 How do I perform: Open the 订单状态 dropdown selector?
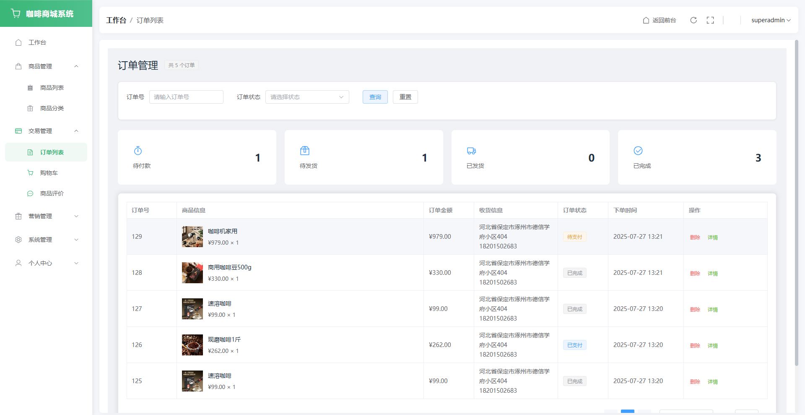click(307, 97)
